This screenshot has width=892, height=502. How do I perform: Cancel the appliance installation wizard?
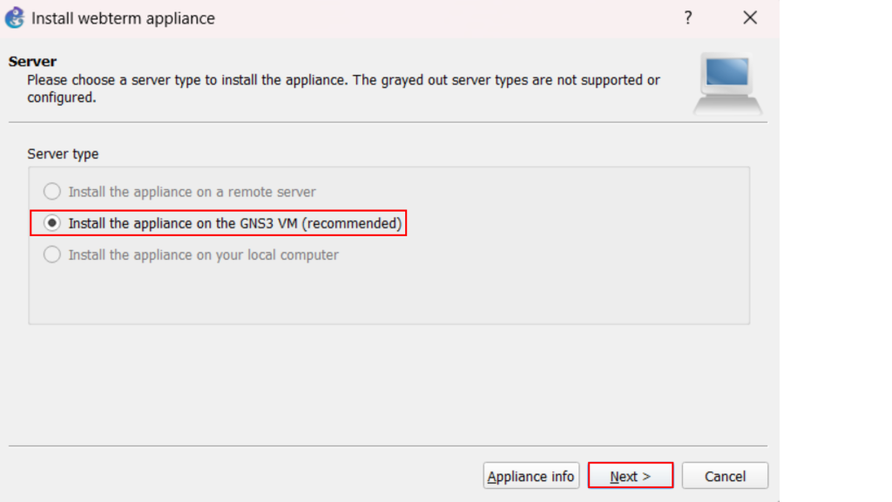pyautogui.click(x=725, y=476)
